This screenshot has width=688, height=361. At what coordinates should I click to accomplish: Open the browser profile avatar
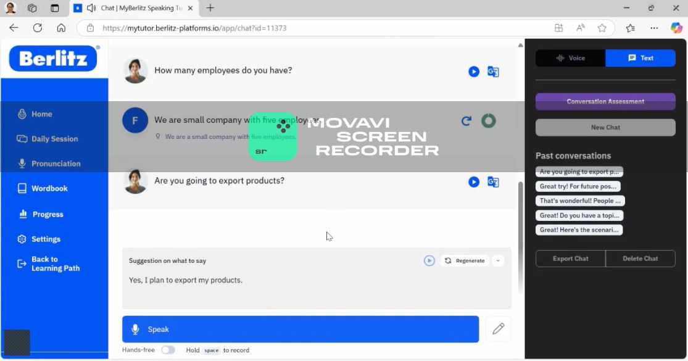[10, 8]
